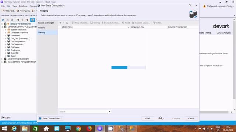Click the data comparison wizard databases icon
Viewport: 236px width, 132px height.
click(193, 14)
